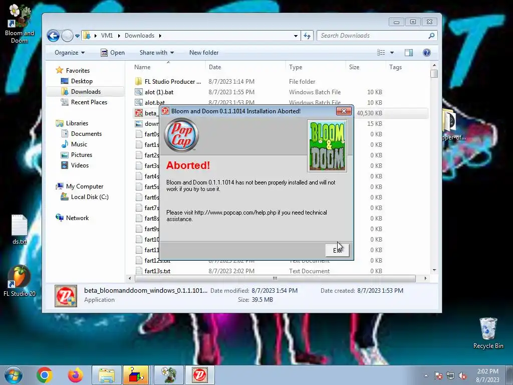Click the muted volume tray icon
This screenshot has height=385, width=513.
(x=462, y=375)
